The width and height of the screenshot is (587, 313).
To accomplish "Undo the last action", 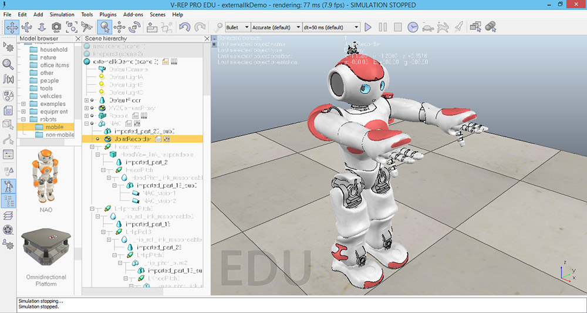I will (184, 28).
